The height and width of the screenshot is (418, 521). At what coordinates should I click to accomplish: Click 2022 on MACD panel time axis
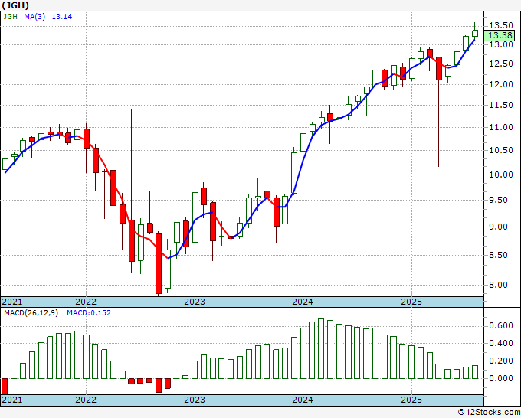(86, 400)
